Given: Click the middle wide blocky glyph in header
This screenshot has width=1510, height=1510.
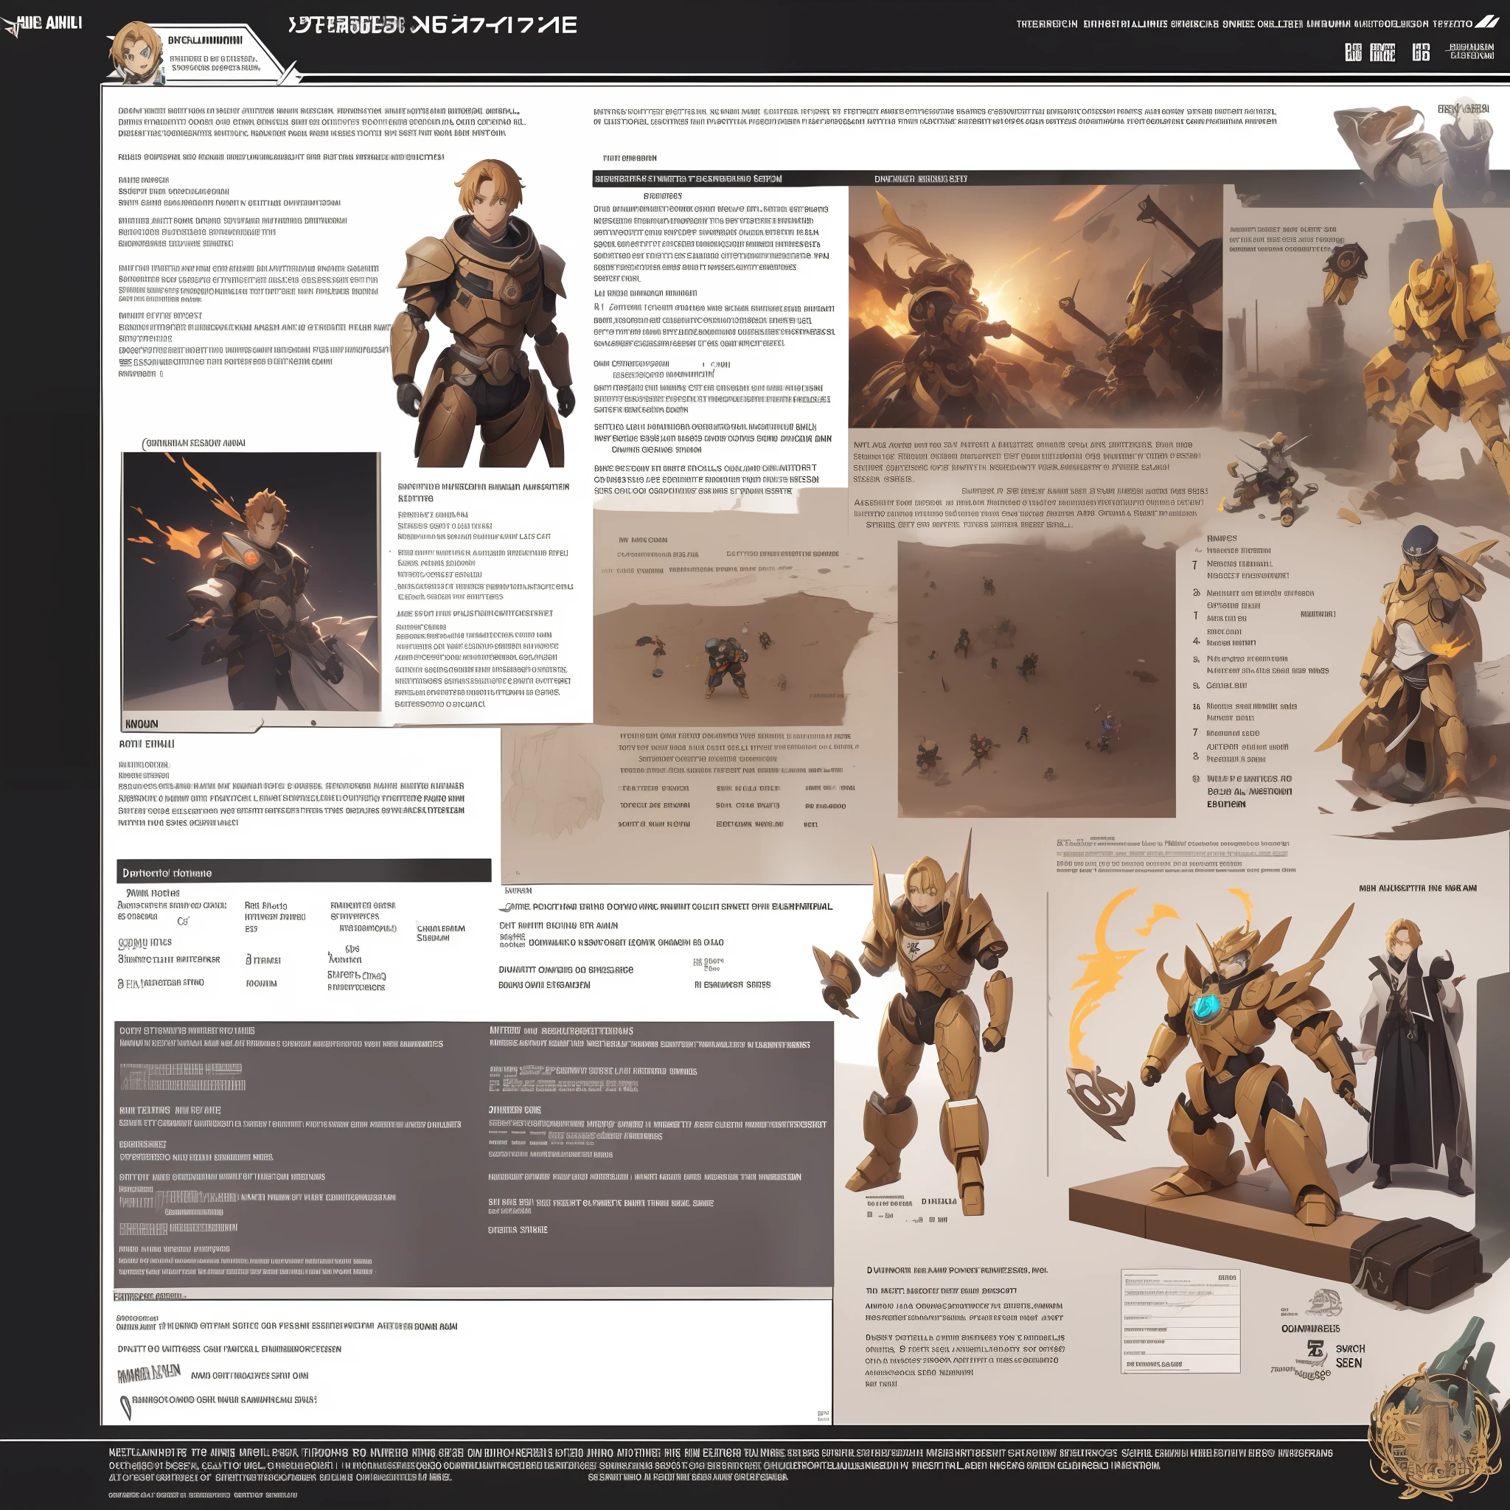Looking at the screenshot, I should click(x=1382, y=52).
